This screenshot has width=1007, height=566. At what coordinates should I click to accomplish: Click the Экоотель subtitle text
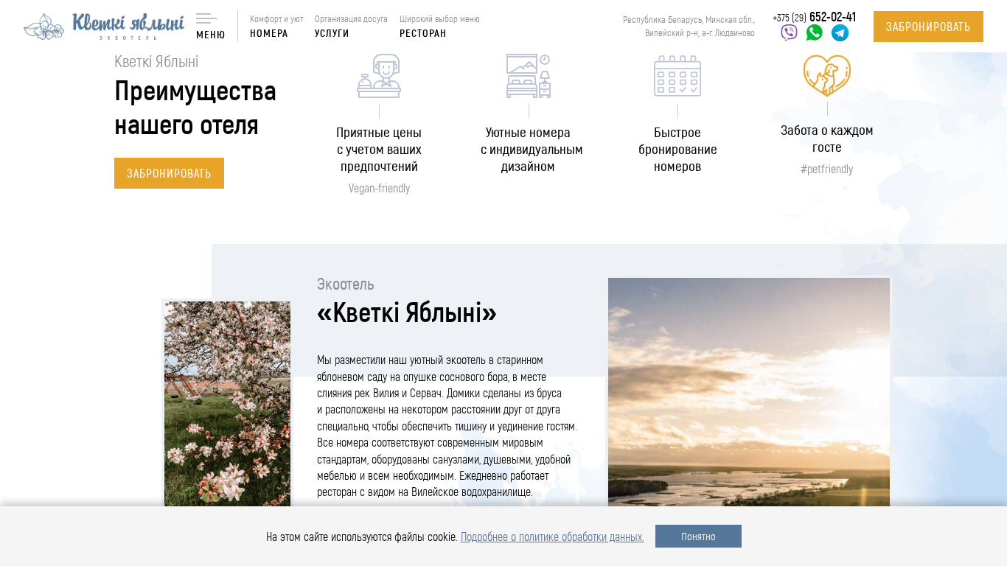(346, 284)
